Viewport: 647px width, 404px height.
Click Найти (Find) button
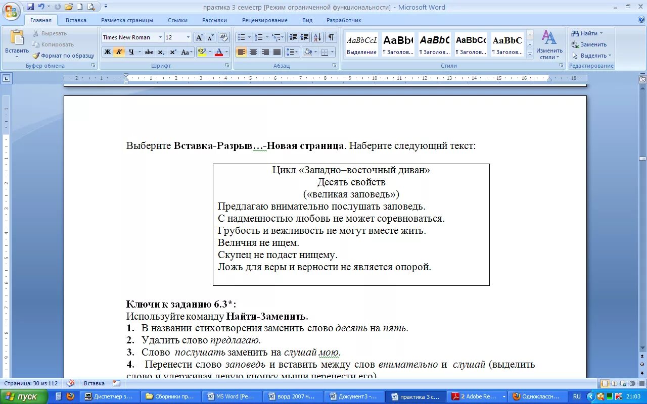[587, 33]
